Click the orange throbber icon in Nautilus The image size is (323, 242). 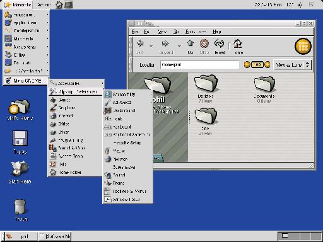(303, 46)
